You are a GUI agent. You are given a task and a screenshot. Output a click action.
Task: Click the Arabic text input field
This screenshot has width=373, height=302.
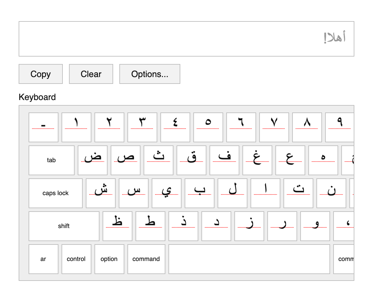pyautogui.click(x=186, y=39)
